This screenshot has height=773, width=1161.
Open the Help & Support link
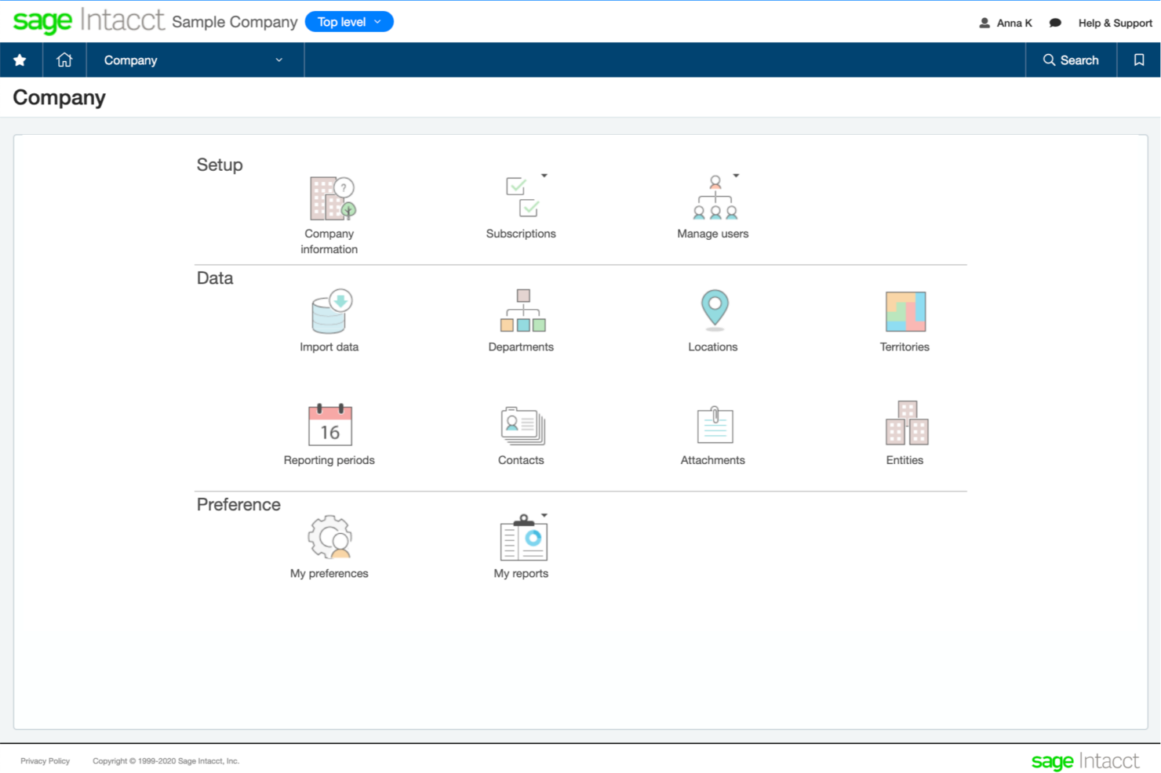pos(1115,23)
